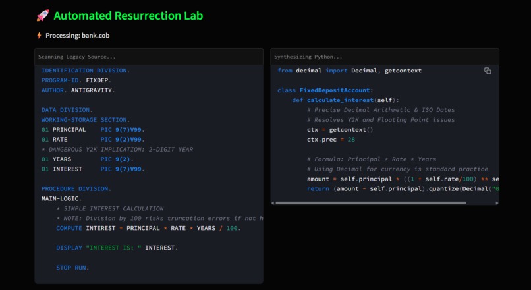Click the 'from decimal import' line
This screenshot has height=290, width=531.
(x=349, y=71)
